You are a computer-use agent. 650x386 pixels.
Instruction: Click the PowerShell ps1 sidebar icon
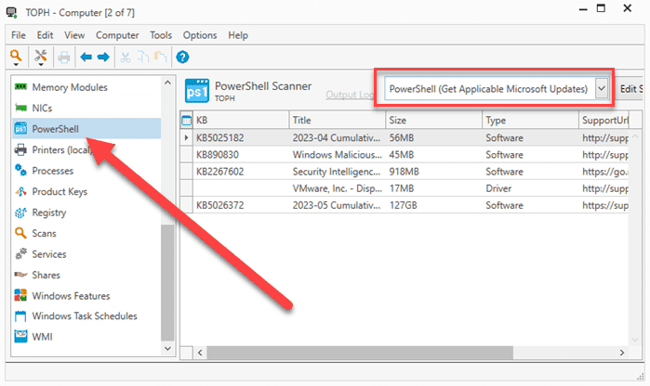[20, 129]
